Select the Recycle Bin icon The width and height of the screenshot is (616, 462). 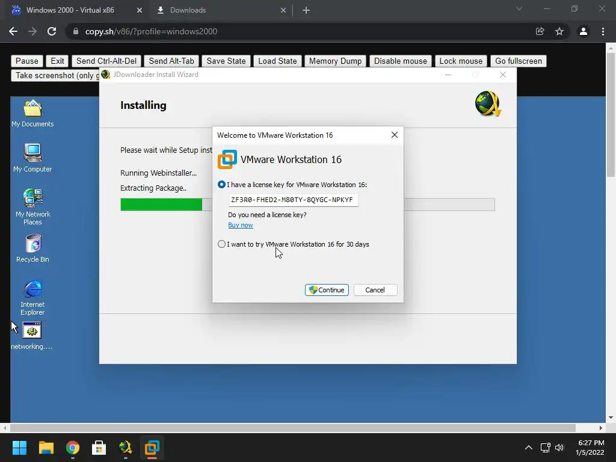(32, 248)
